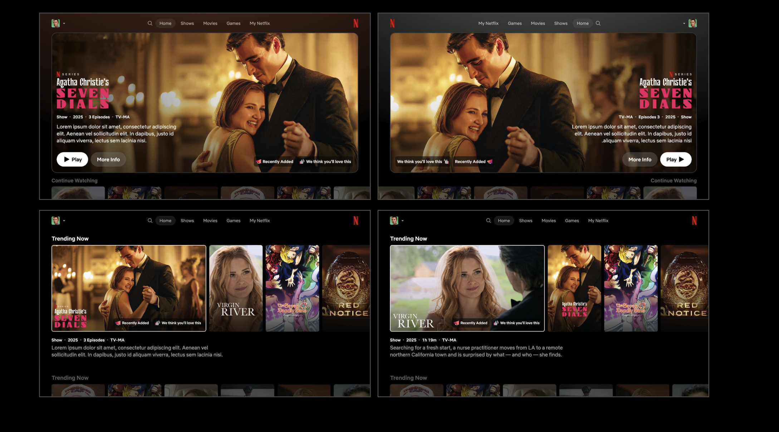Select featured Virgin River card in bottom-right mockup
Image resolution: width=779 pixels, height=432 pixels.
pyautogui.click(x=467, y=288)
